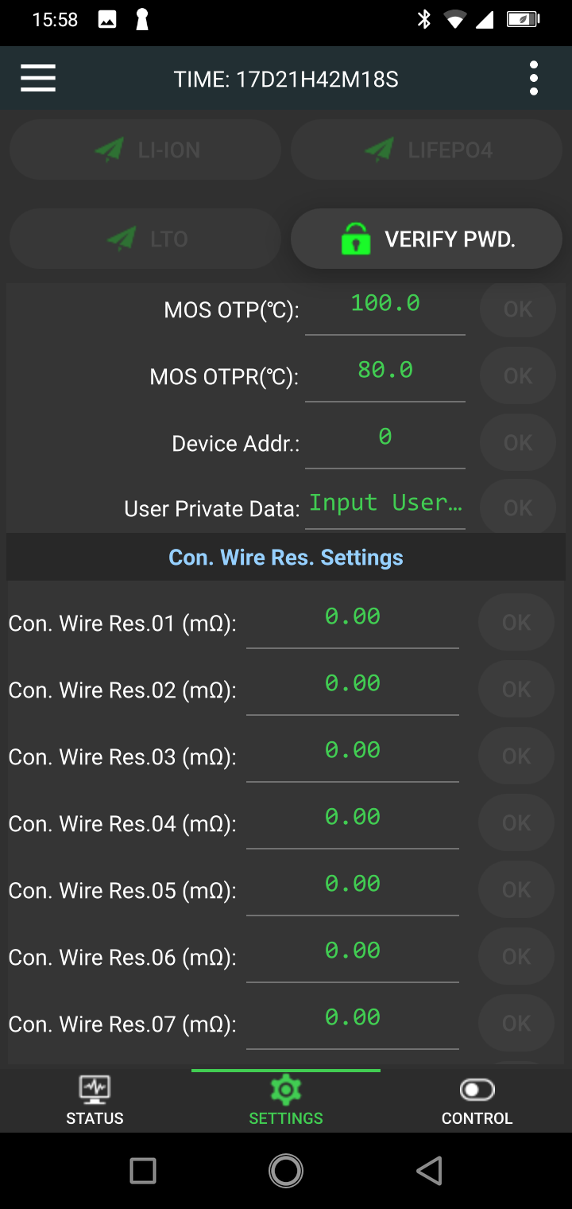The height and width of the screenshot is (1209, 572).
Task: Edit the MOS OTPR temperature field
Action: (385, 371)
